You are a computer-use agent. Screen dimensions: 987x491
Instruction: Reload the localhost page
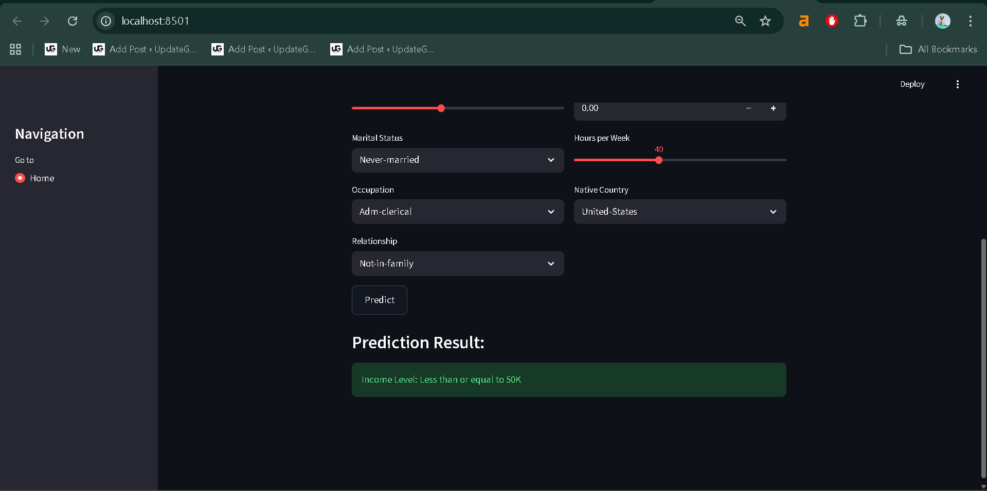tap(73, 21)
